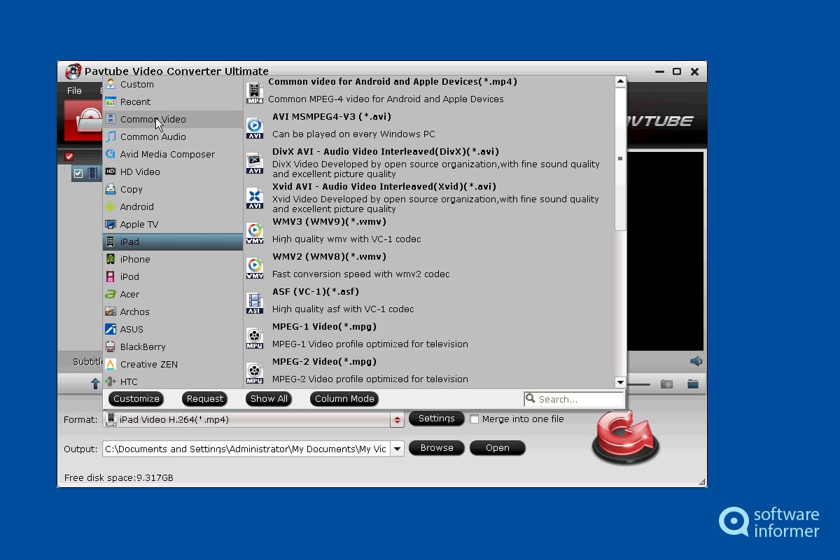Viewport: 840px width, 560px height.
Task: Pick the ASF (VC-1) format icon
Action: tap(254, 303)
